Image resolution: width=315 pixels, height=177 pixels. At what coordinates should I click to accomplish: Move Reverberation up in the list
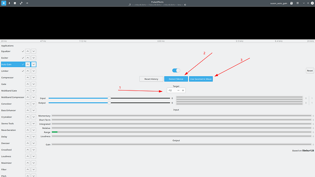pyautogui.click(x=28, y=130)
